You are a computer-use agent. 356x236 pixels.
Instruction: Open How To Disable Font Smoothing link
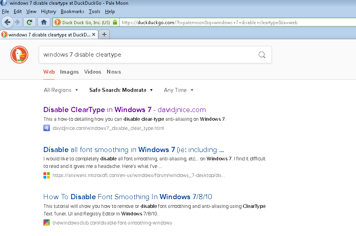[x=128, y=197]
